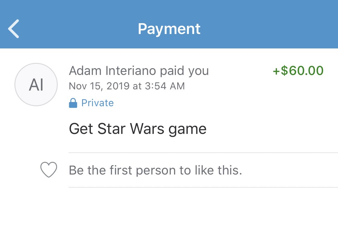Viewport: 338px width, 238px height.
Task: Click the divider line below the like row
Action: 203,187
